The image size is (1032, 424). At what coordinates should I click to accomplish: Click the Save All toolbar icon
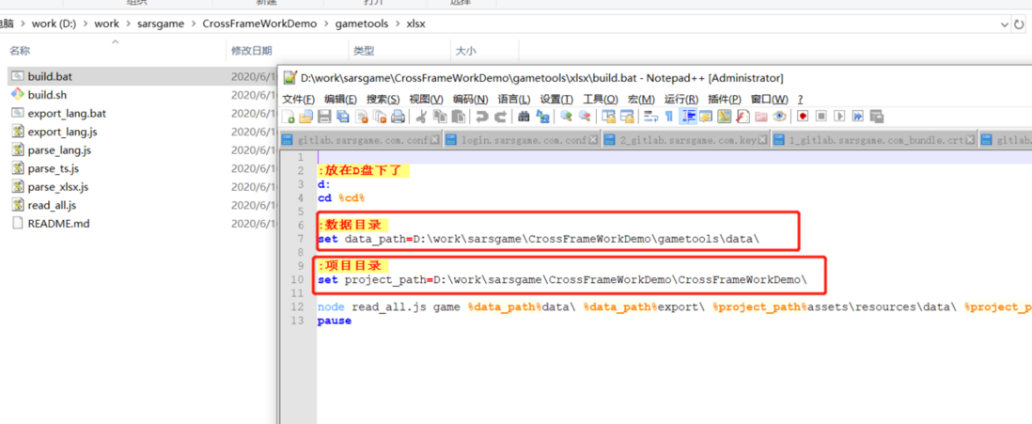pos(343,117)
